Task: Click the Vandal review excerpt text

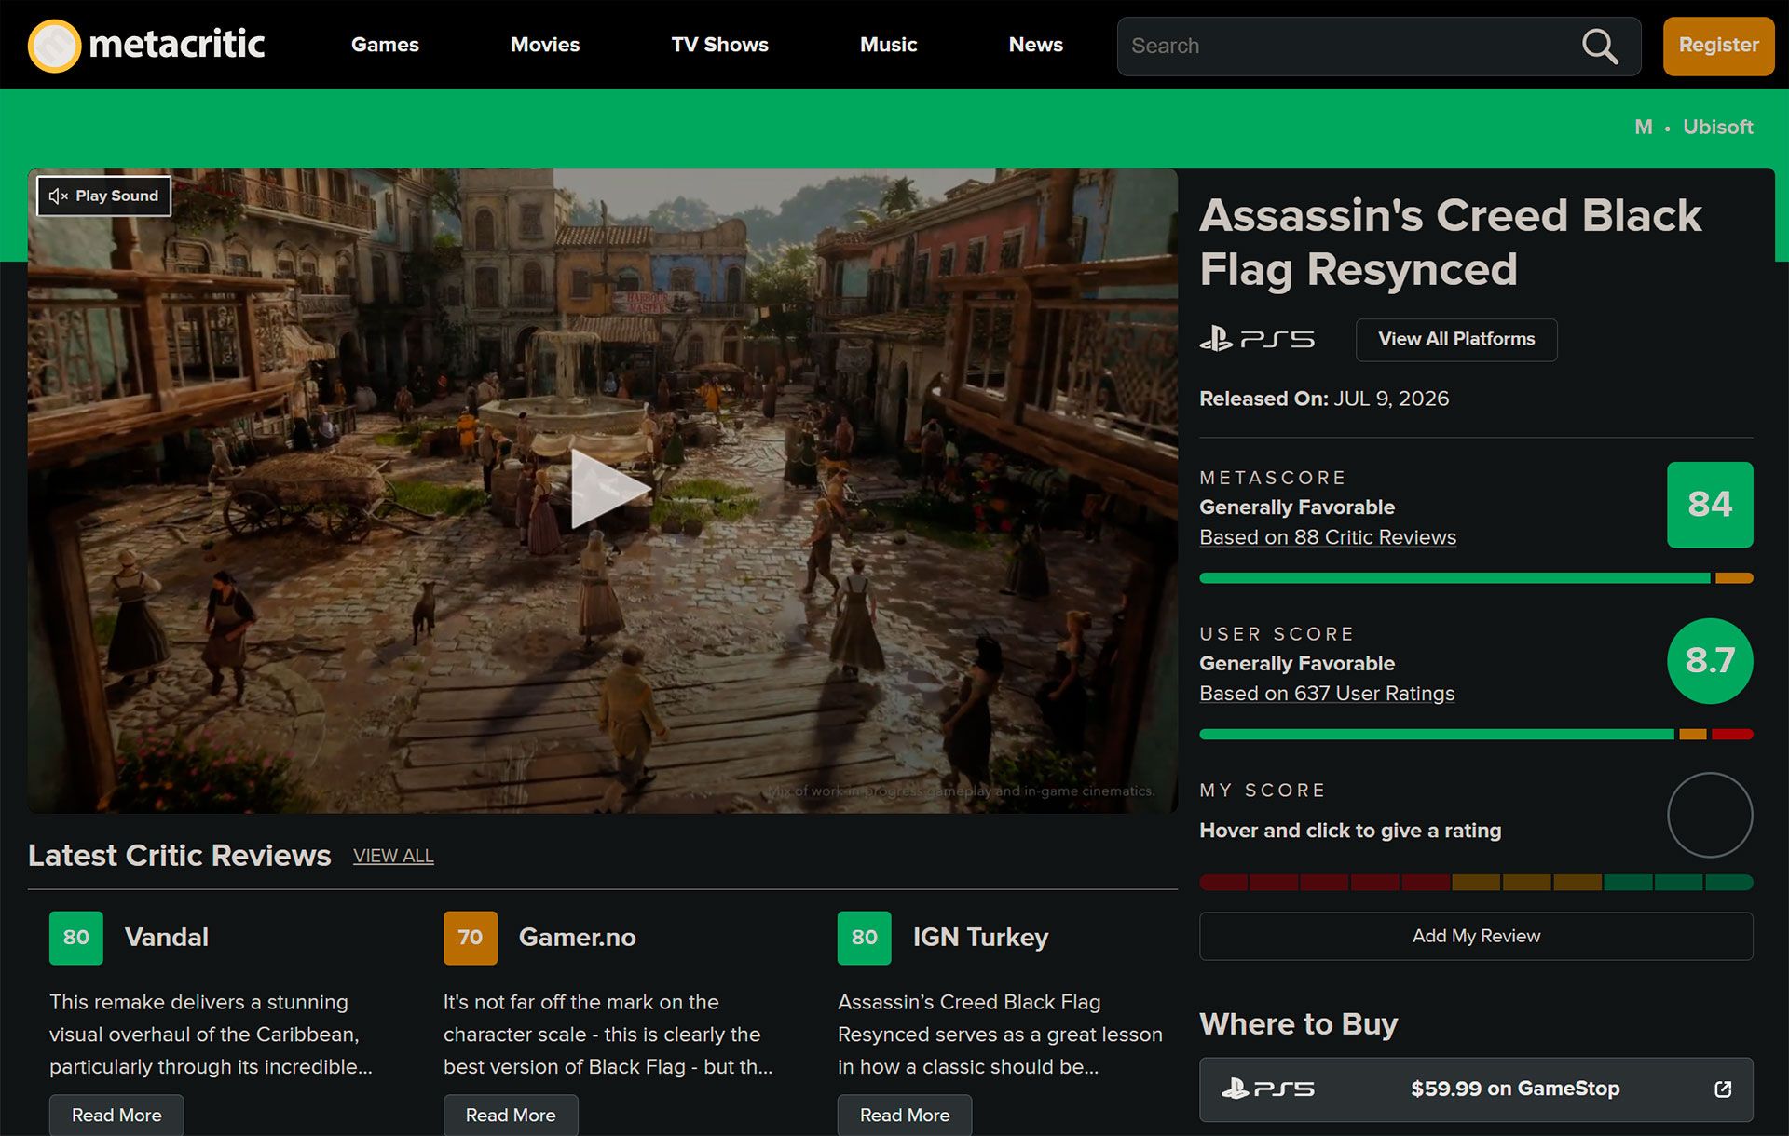Action: 211,1035
